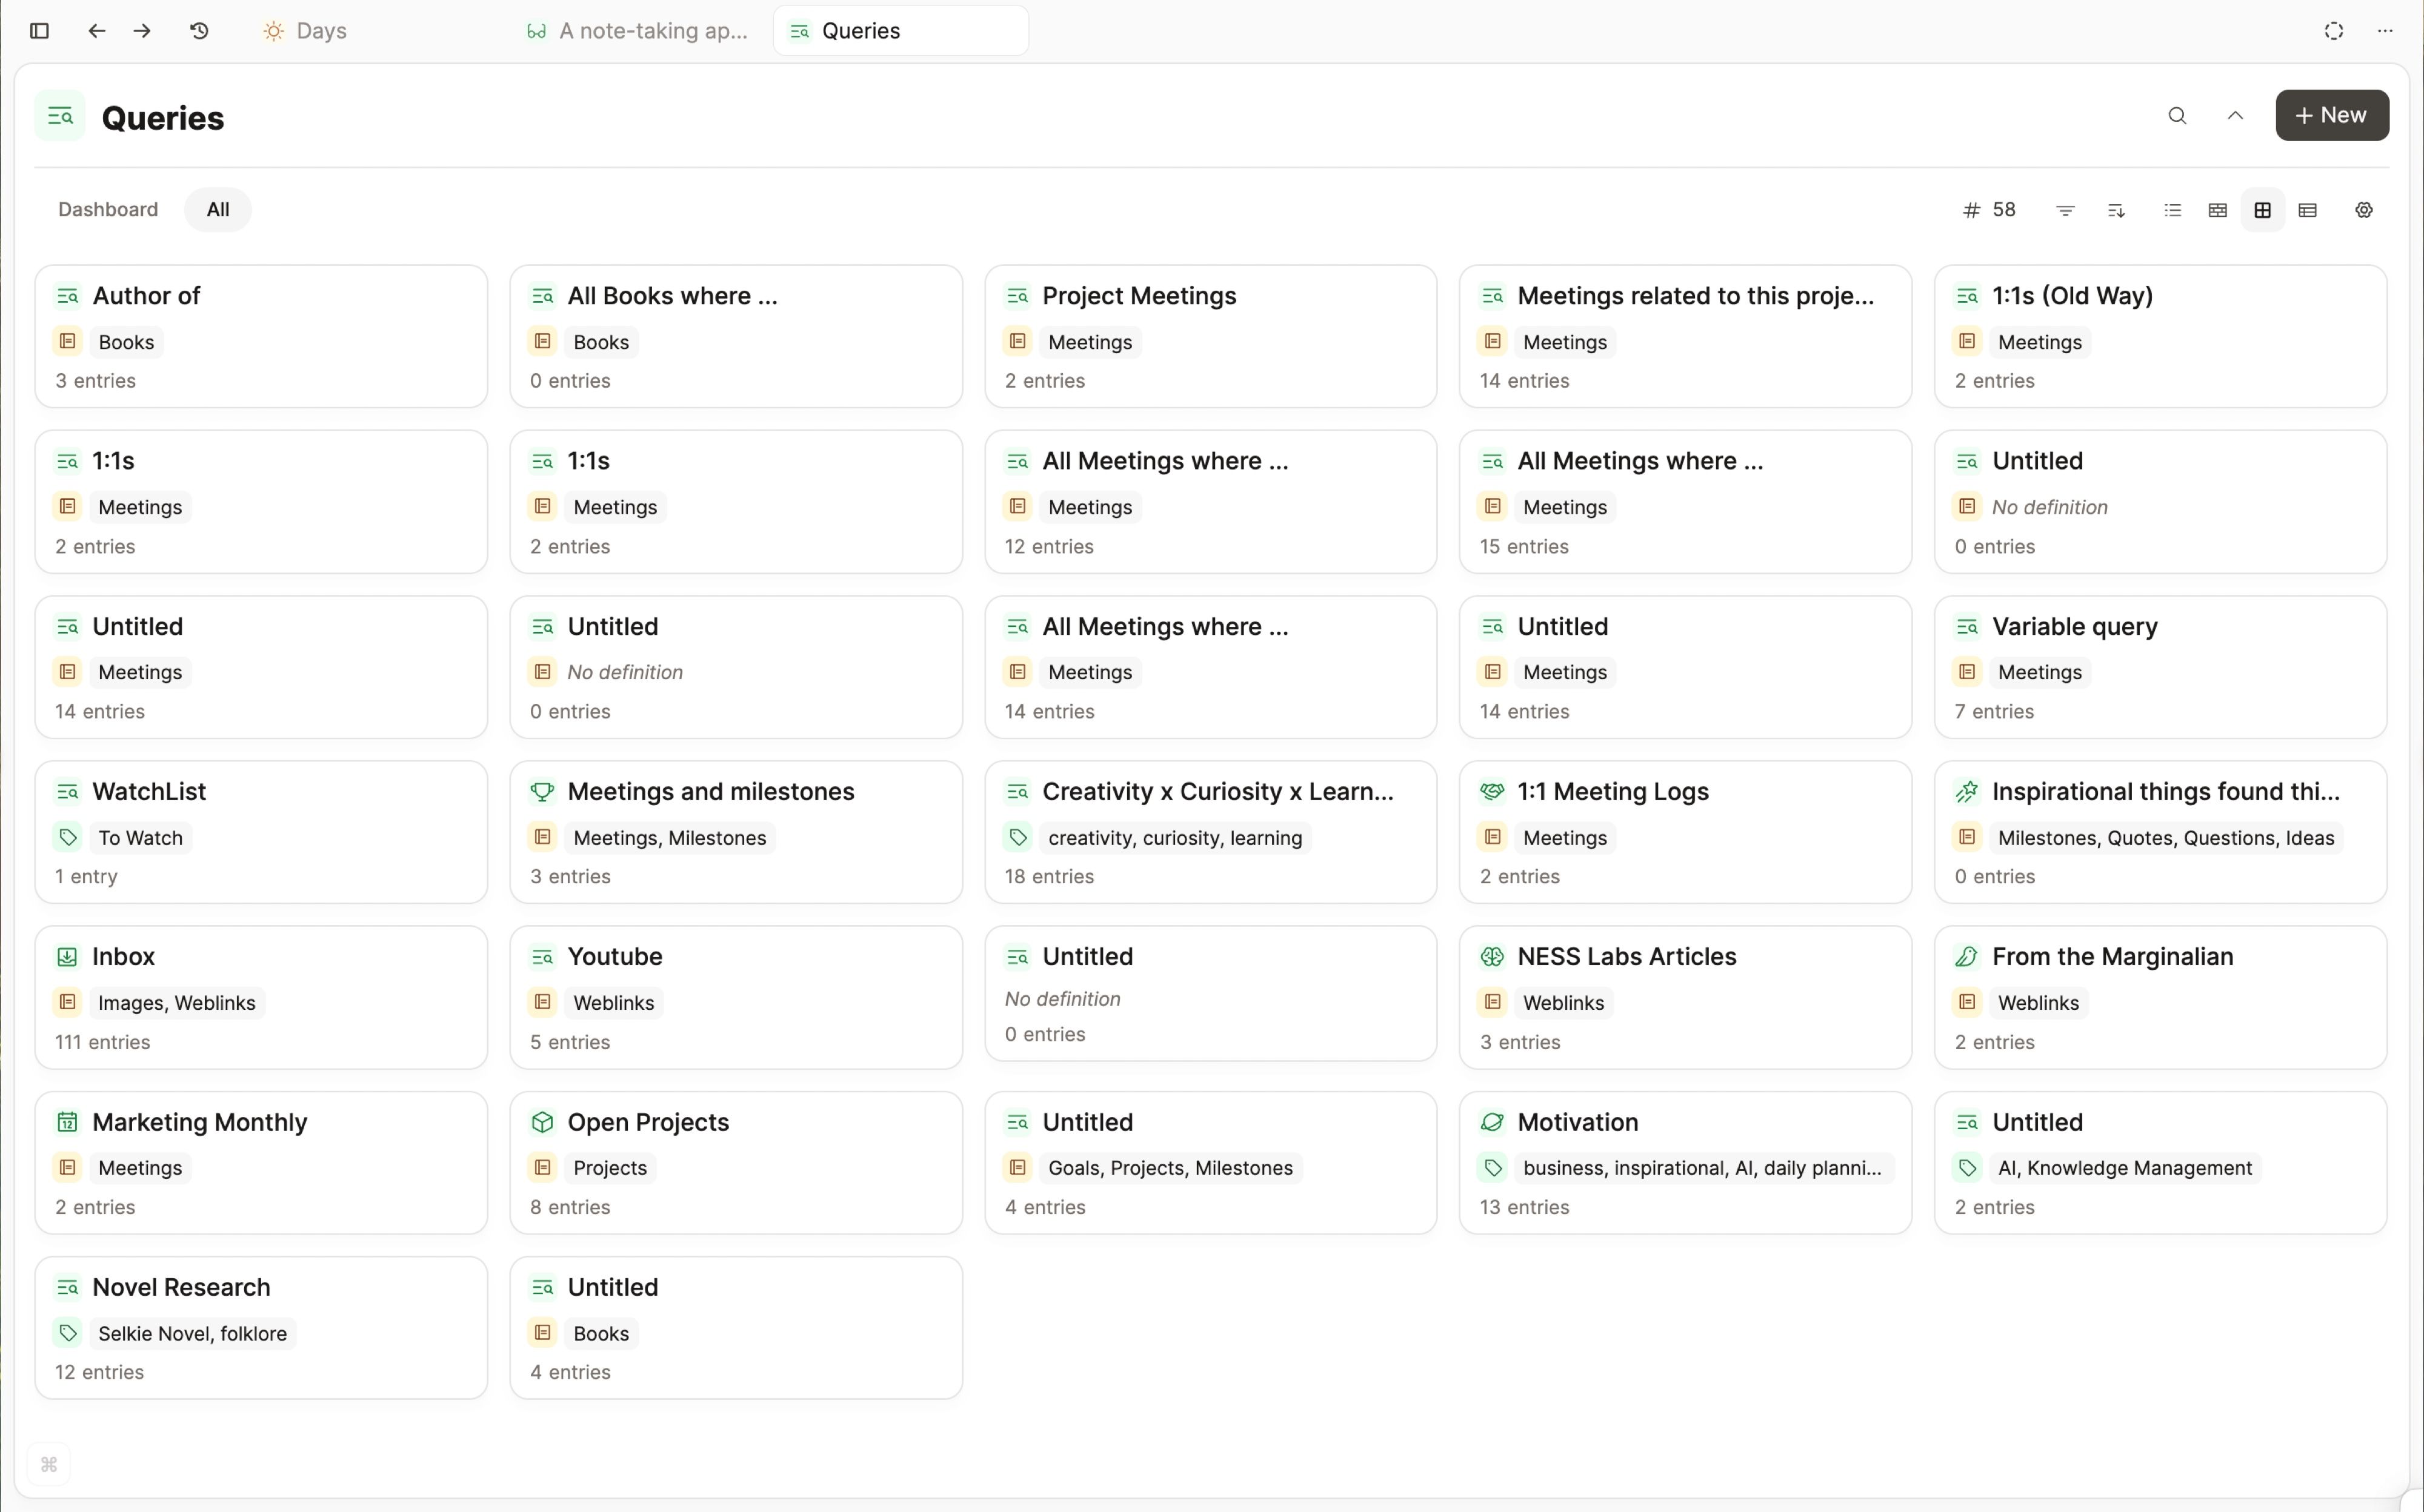Select the All filter button
This screenshot has width=2424, height=1512.
point(217,209)
